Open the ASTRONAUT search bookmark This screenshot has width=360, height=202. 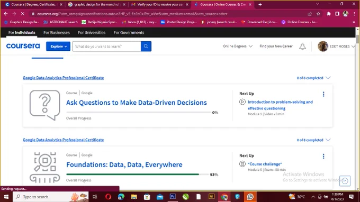(60, 22)
